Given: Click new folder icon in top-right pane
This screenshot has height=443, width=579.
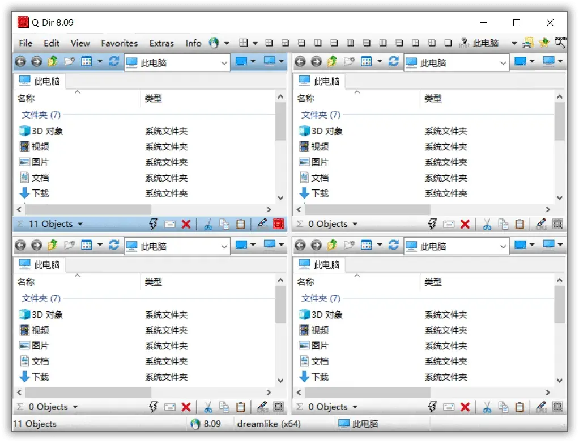Looking at the screenshot, I should pyautogui.click(x=348, y=61).
